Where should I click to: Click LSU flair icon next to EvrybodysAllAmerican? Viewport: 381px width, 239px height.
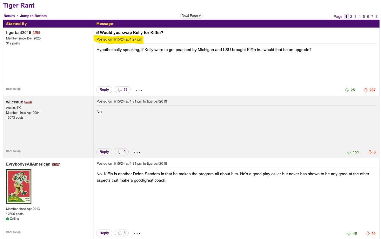click(x=56, y=164)
